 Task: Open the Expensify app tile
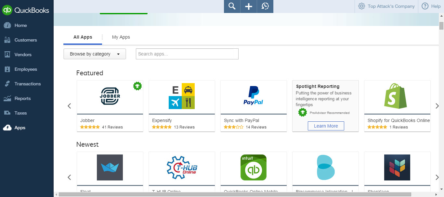pyautogui.click(x=182, y=106)
